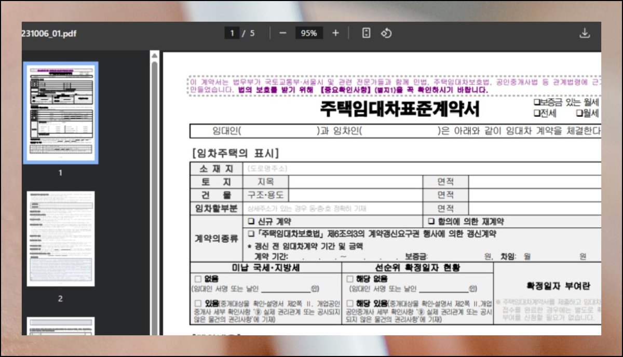Click the 선순위 확정일자 현황 header

coord(418,268)
